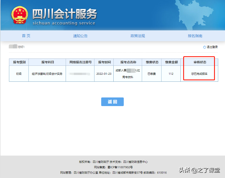The width and height of the screenshot is (225, 178).
Task: Click the 已缴费 payment status cell
Action: (x=152, y=73)
